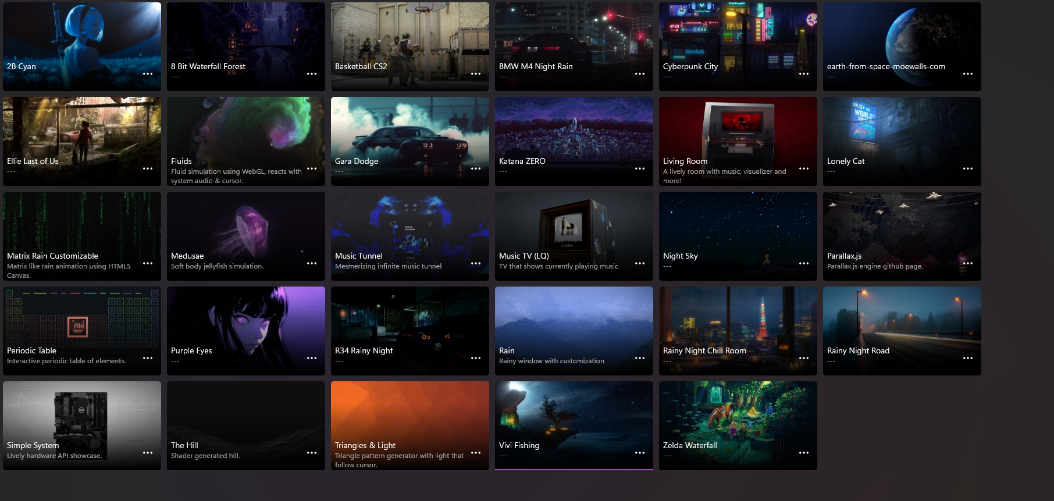Image resolution: width=1054 pixels, height=501 pixels.
Task: Click the three-dot menu on Medusae
Action: coord(312,263)
